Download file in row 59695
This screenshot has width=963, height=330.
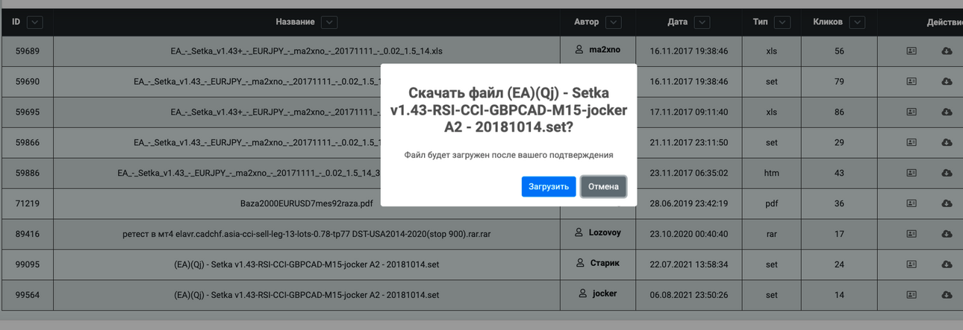point(947,112)
